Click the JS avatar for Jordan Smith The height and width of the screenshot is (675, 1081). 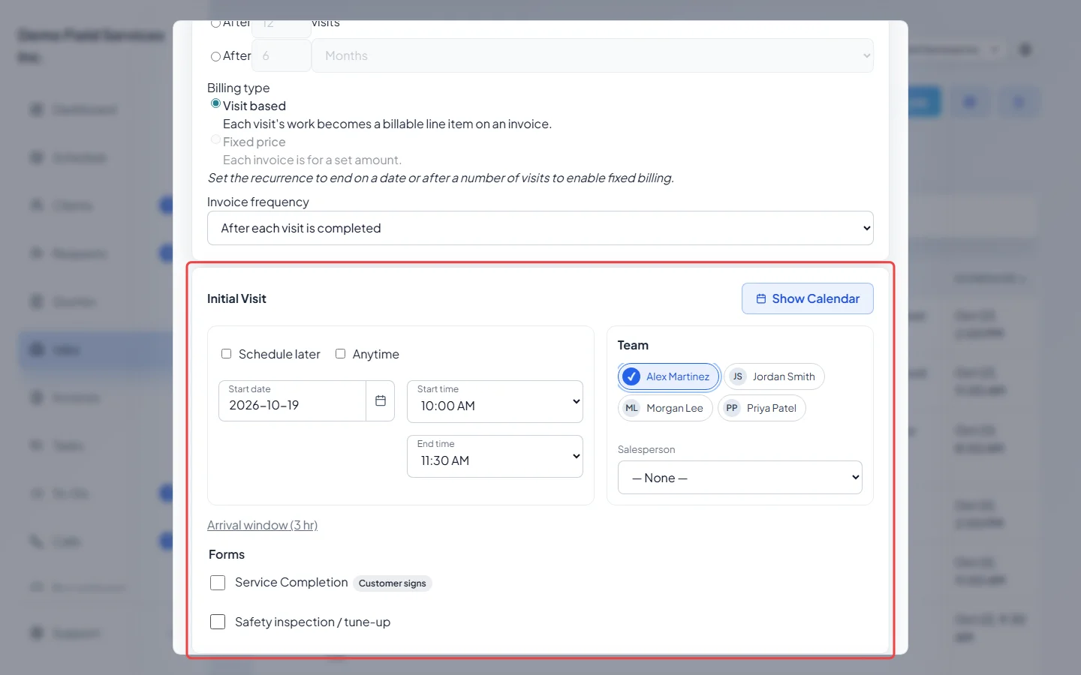(738, 376)
